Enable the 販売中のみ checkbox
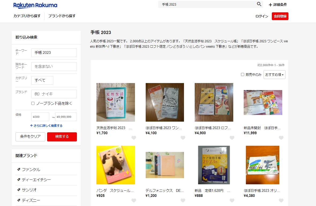This screenshot has width=316, height=206. pos(243,74)
